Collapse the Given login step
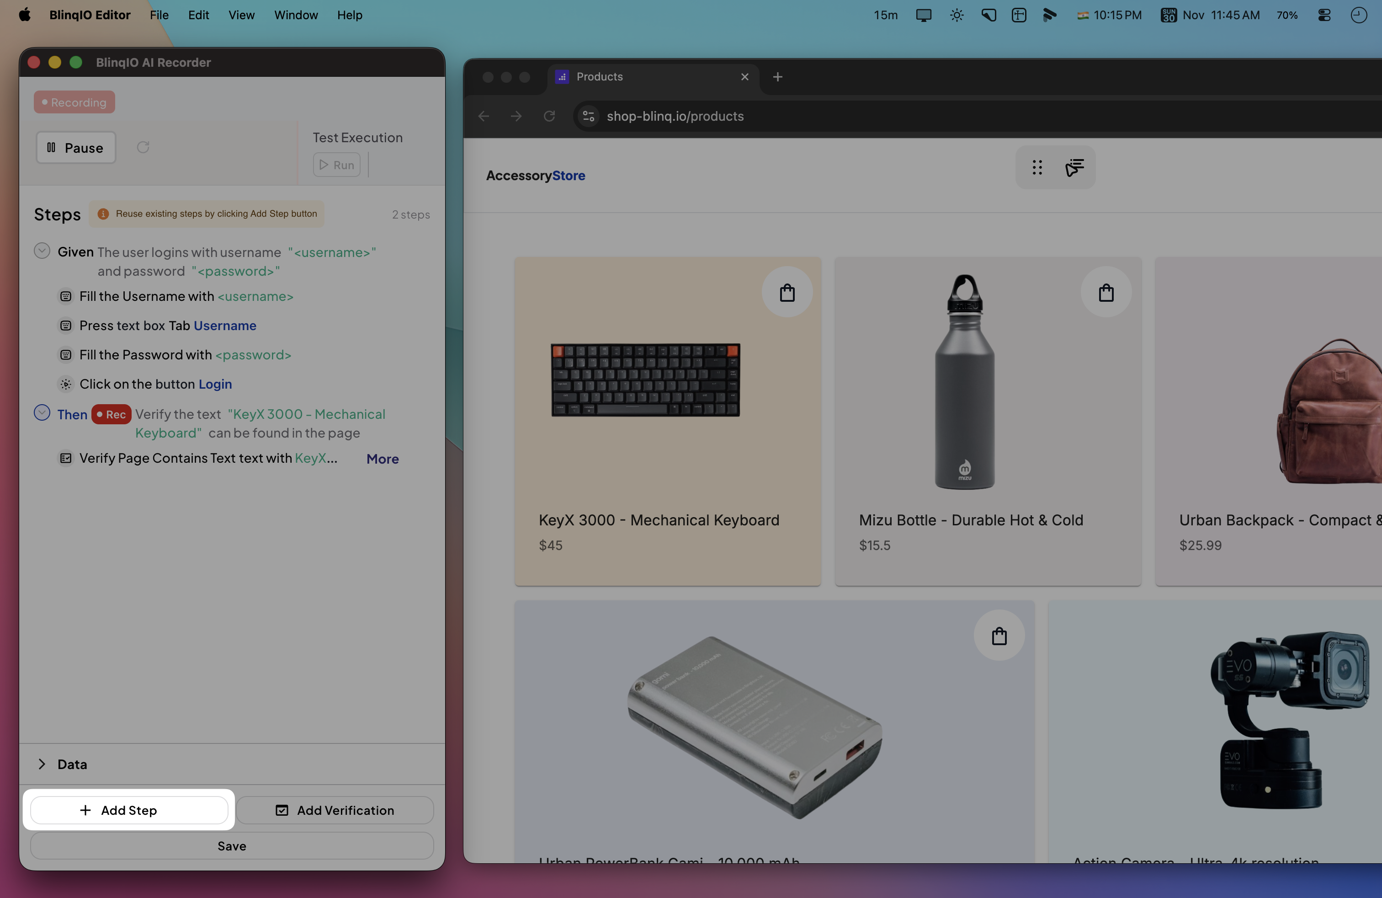The width and height of the screenshot is (1382, 898). 42,251
